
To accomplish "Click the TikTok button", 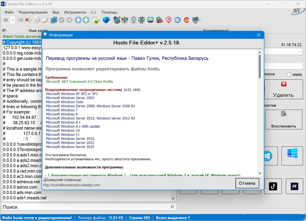I will click(273, 186).
